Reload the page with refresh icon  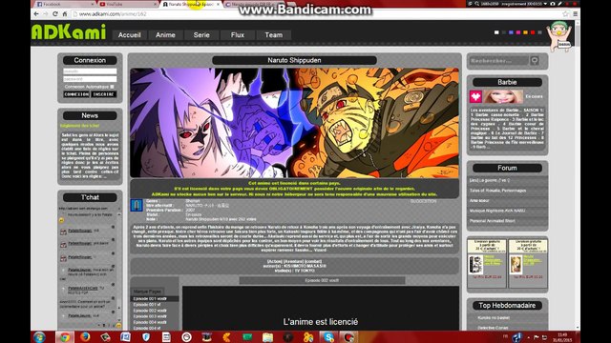click(55, 14)
